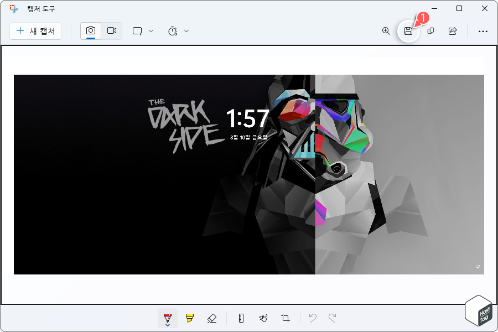This screenshot has height=332, width=498.
Task: Open the three-dot more options menu
Action: 483,31
